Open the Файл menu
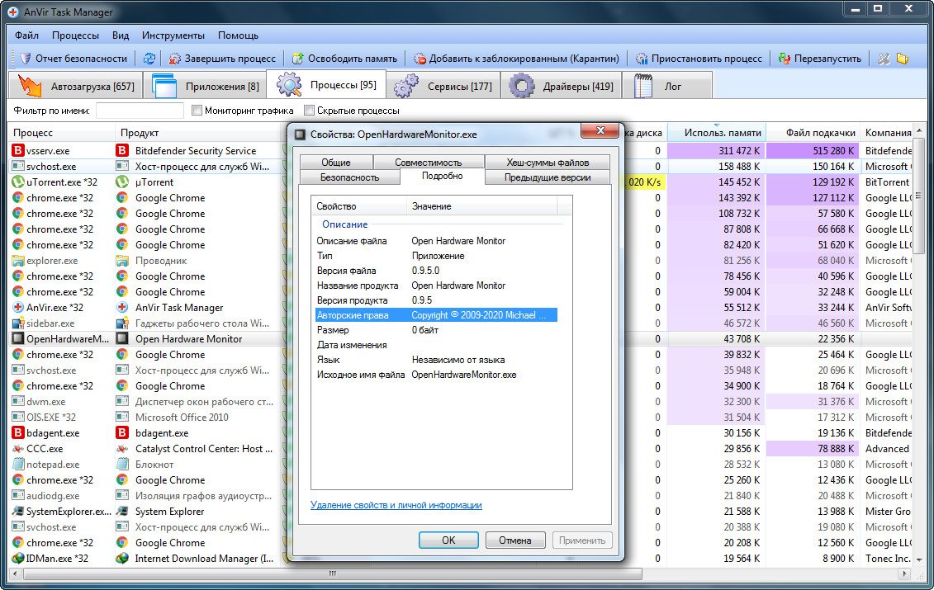The width and height of the screenshot is (934, 590). [x=26, y=35]
